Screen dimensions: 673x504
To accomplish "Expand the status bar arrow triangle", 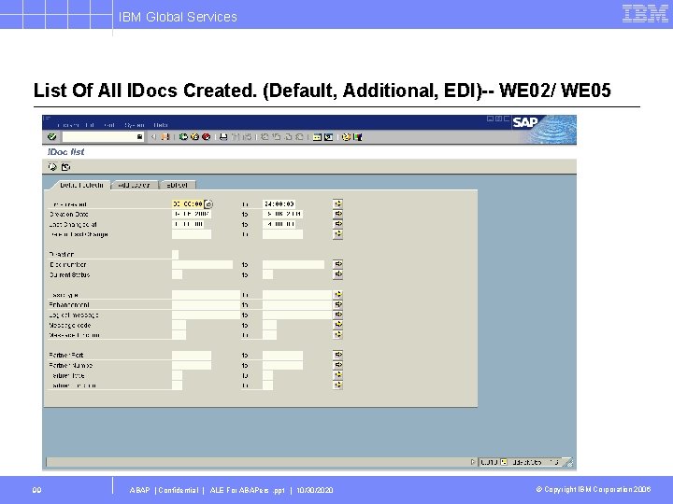I will pos(473,462).
